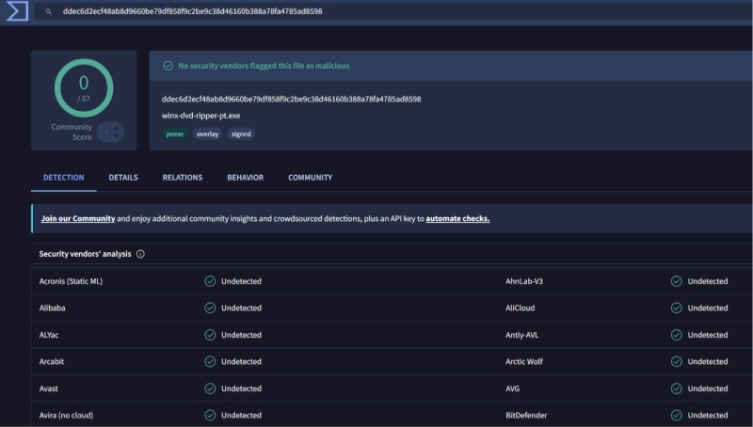The width and height of the screenshot is (753, 427).
Task: Click the Arcabit vendor name
Action: click(52, 362)
